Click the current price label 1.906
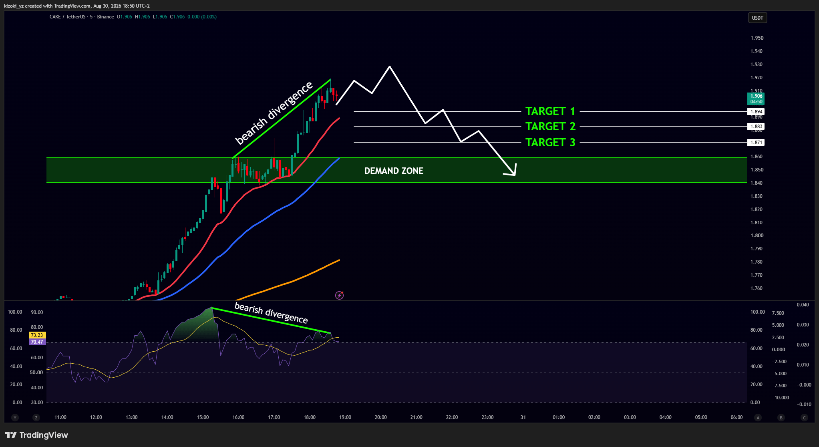The image size is (819, 447). click(756, 96)
